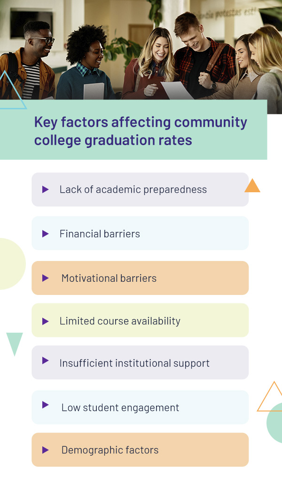Click the arrow bullet beside Limited course availability

pos(46,321)
